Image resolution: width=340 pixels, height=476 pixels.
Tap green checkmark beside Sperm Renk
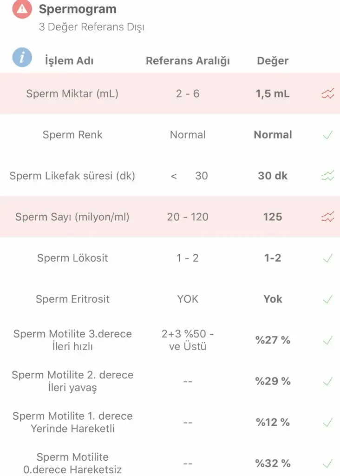coord(327,135)
